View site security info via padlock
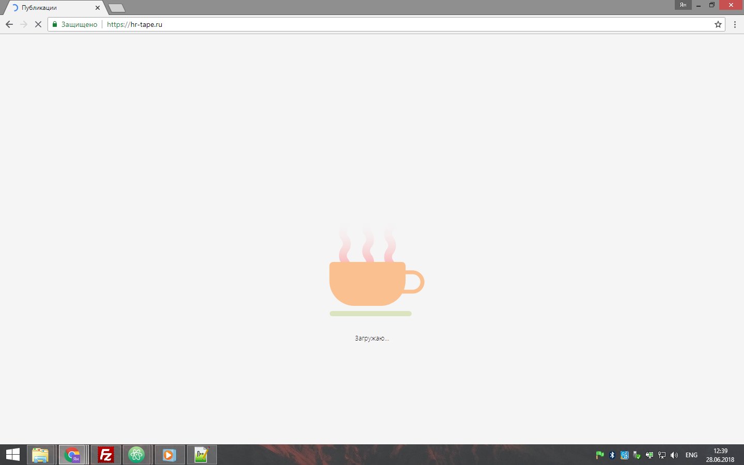This screenshot has width=744, height=465. [x=55, y=24]
